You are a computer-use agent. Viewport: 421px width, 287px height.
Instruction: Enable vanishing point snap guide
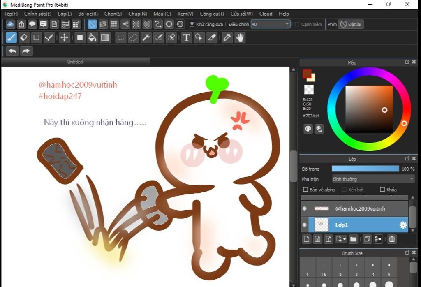[125, 24]
